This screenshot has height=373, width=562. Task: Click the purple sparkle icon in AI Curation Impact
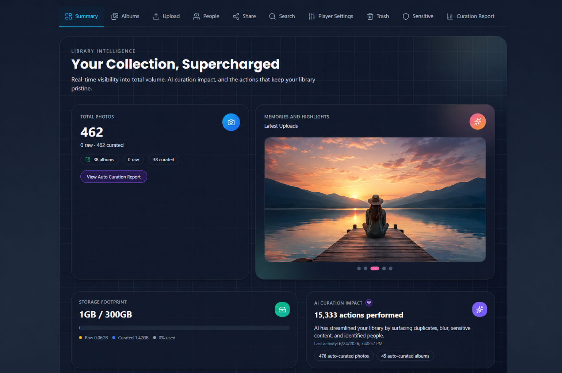pos(479,309)
